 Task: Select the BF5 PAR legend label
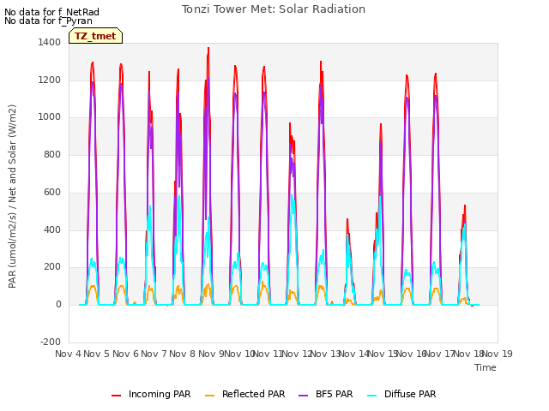click(x=334, y=394)
